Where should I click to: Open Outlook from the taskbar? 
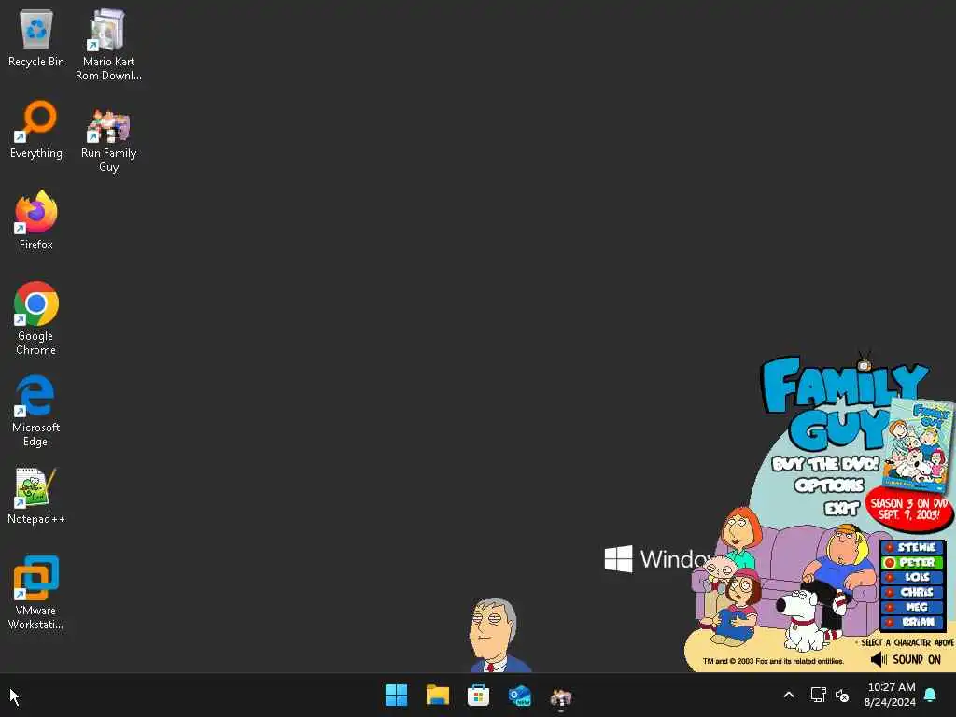(519, 695)
